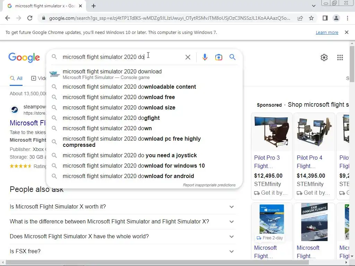Viewport: 355px width, 266px height.
Task: Click the share page icon in address bar
Action: tap(300, 18)
